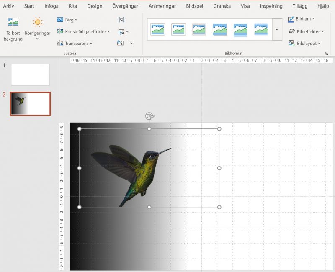The width and height of the screenshot is (335, 272).
Task: Click the Bildeffekter icon
Action: (x=291, y=31)
